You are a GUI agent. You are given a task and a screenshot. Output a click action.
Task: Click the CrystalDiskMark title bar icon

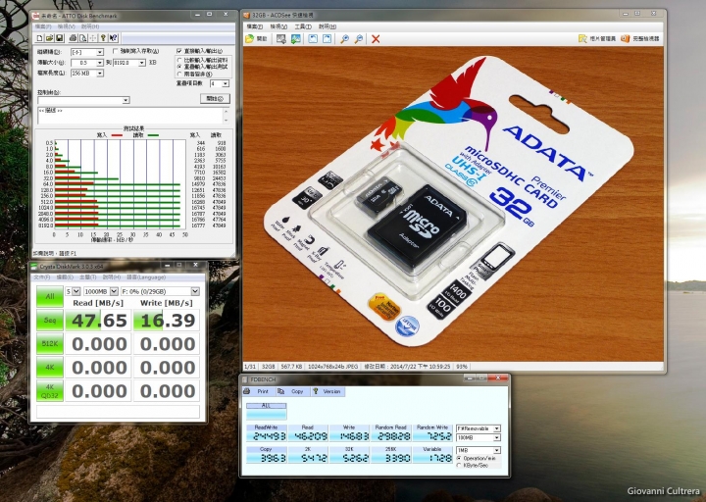point(34,266)
